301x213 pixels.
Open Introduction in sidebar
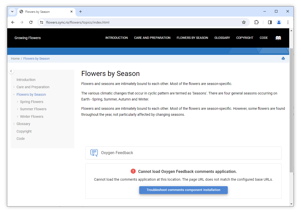pos(26,80)
